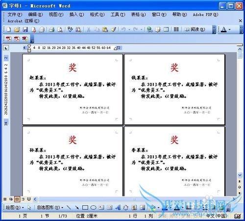Switch to Normal view button
This screenshot has height=221, width=245.
pos(5,199)
